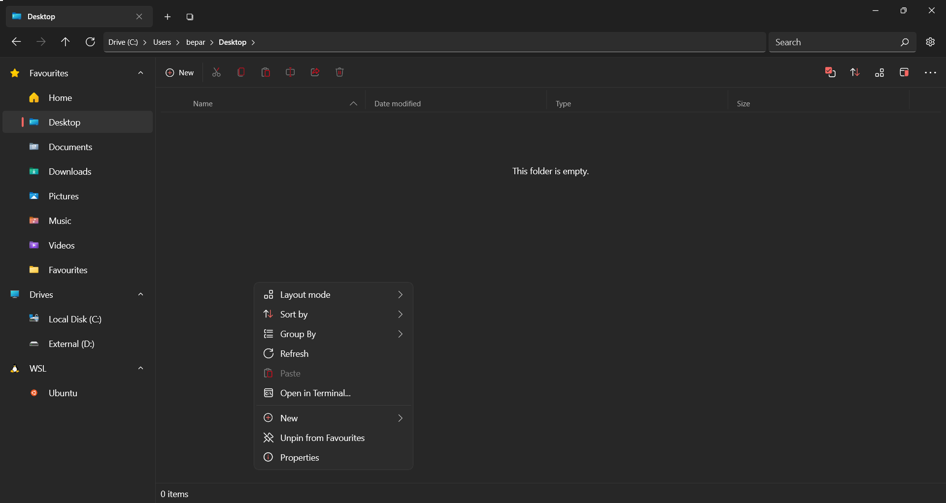The height and width of the screenshot is (503, 946).
Task: Select the Rename icon
Action: 290,72
